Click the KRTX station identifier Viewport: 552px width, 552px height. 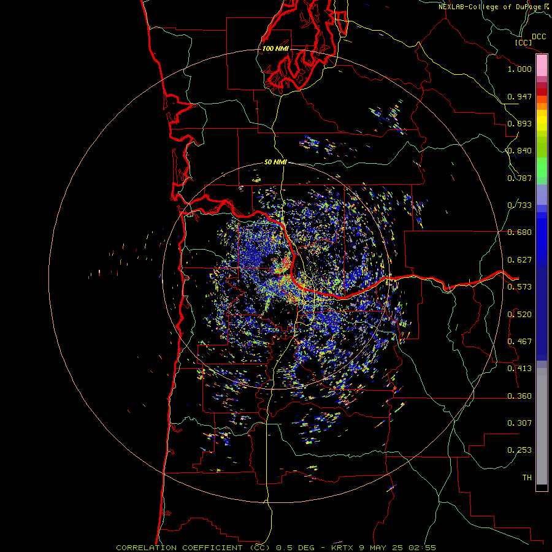342,548
